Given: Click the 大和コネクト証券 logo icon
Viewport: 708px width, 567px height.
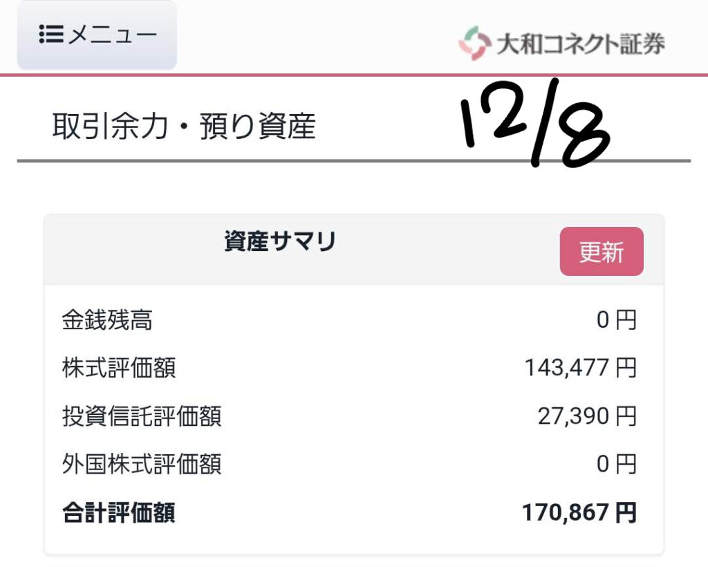Looking at the screenshot, I should 474,43.
